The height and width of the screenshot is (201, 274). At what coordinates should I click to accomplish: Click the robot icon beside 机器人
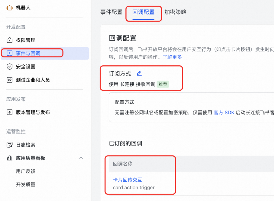pyautogui.click(x=10, y=8)
